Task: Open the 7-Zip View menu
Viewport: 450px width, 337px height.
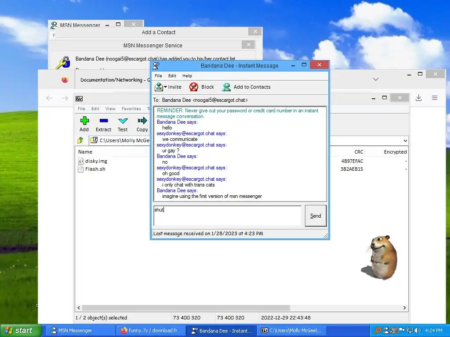Action: coord(110,109)
